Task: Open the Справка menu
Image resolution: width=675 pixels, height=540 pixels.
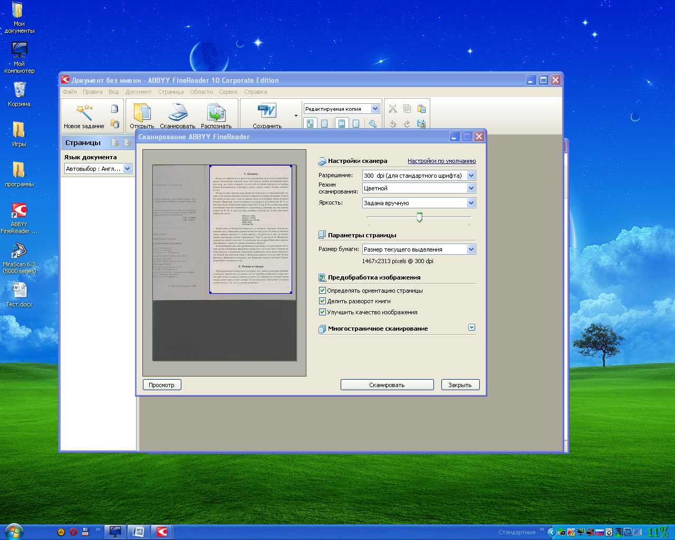Action: 256,92
